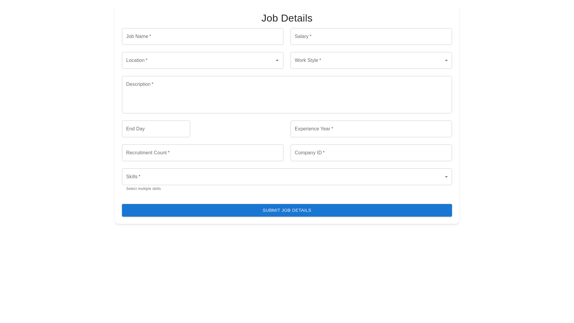574x323 pixels.
Task: Click the Job Details page heading
Action: click(287, 18)
